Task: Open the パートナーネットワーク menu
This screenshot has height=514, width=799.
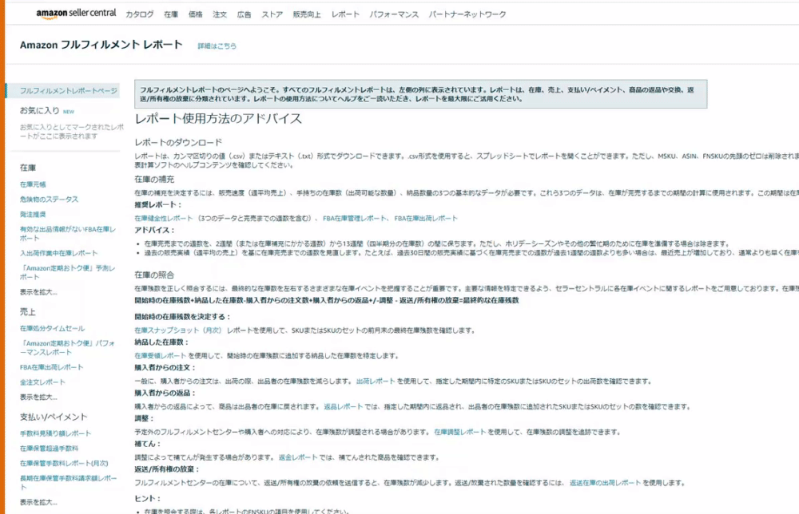Action: click(467, 14)
